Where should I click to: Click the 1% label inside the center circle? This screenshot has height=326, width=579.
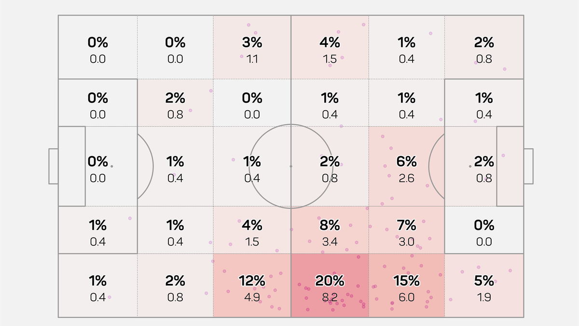(252, 161)
